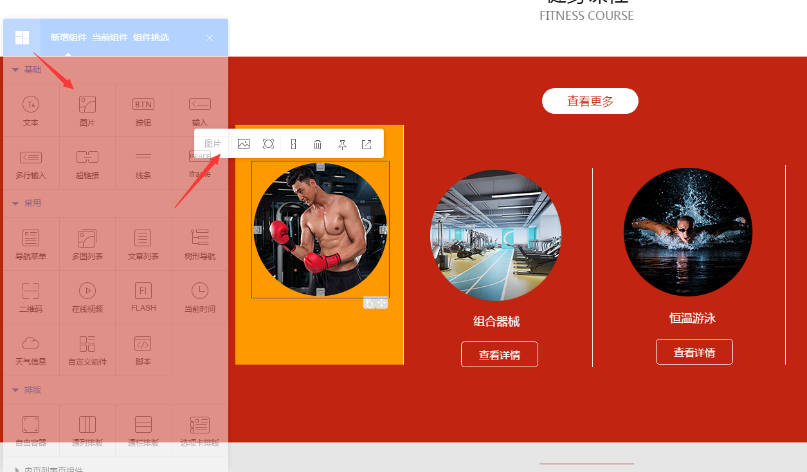Click 查看详情 under 组合器械
Image resolution: width=807 pixels, height=472 pixels.
500,354
